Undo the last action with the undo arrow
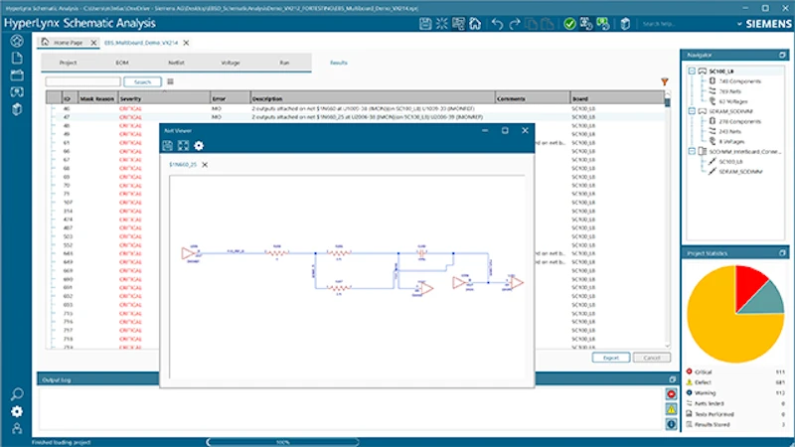The image size is (795, 447). coord(497,24)
